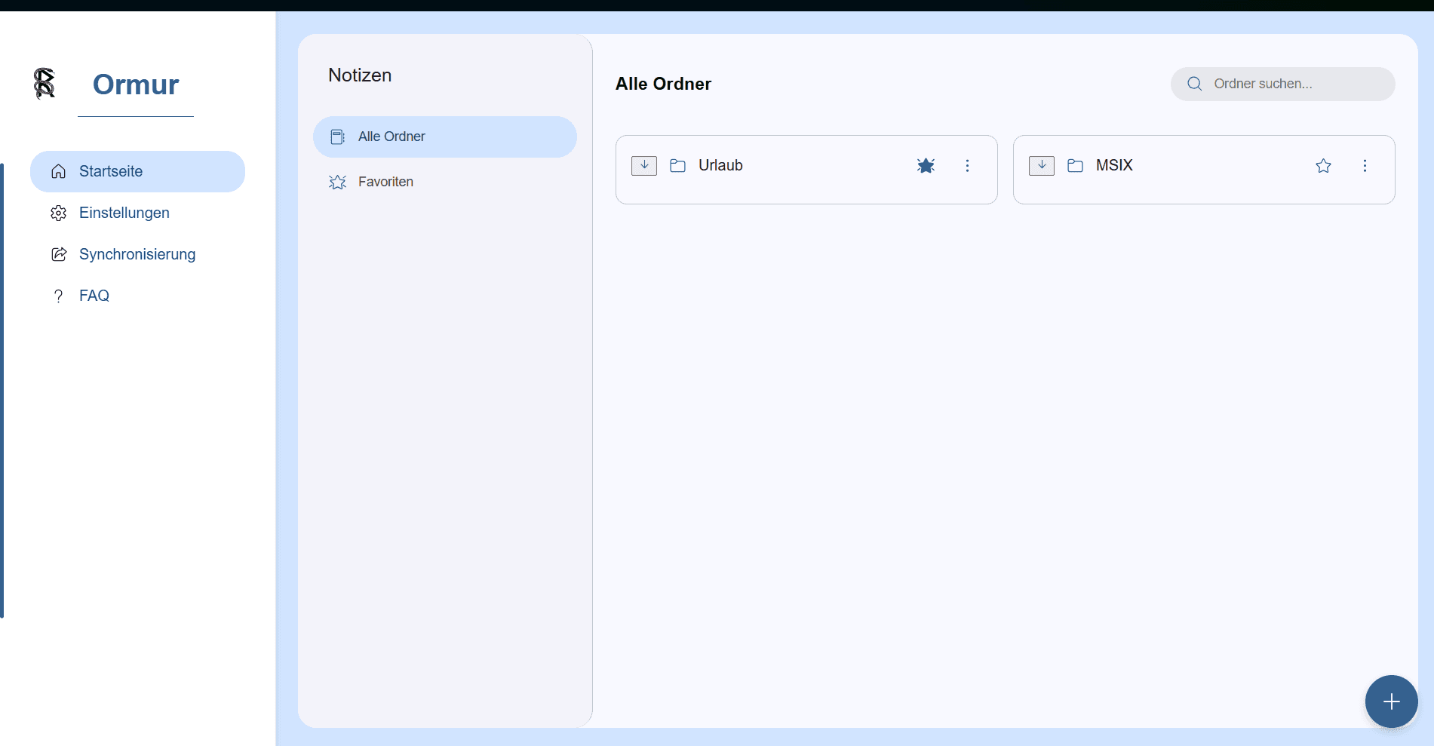The height and width of the screenshot is (746, 1434).
Task: Click the Ormur logo icon
Action: click(x=45, y=83)
